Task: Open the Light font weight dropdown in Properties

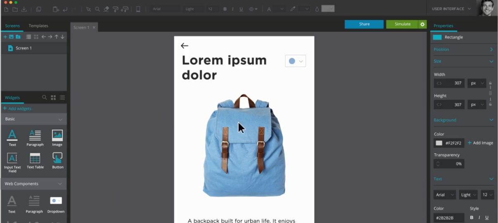Action: 468,195
